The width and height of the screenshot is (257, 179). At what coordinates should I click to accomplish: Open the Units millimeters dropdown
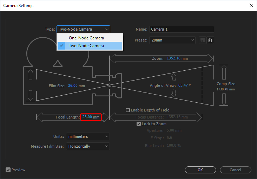coord(88,136)
